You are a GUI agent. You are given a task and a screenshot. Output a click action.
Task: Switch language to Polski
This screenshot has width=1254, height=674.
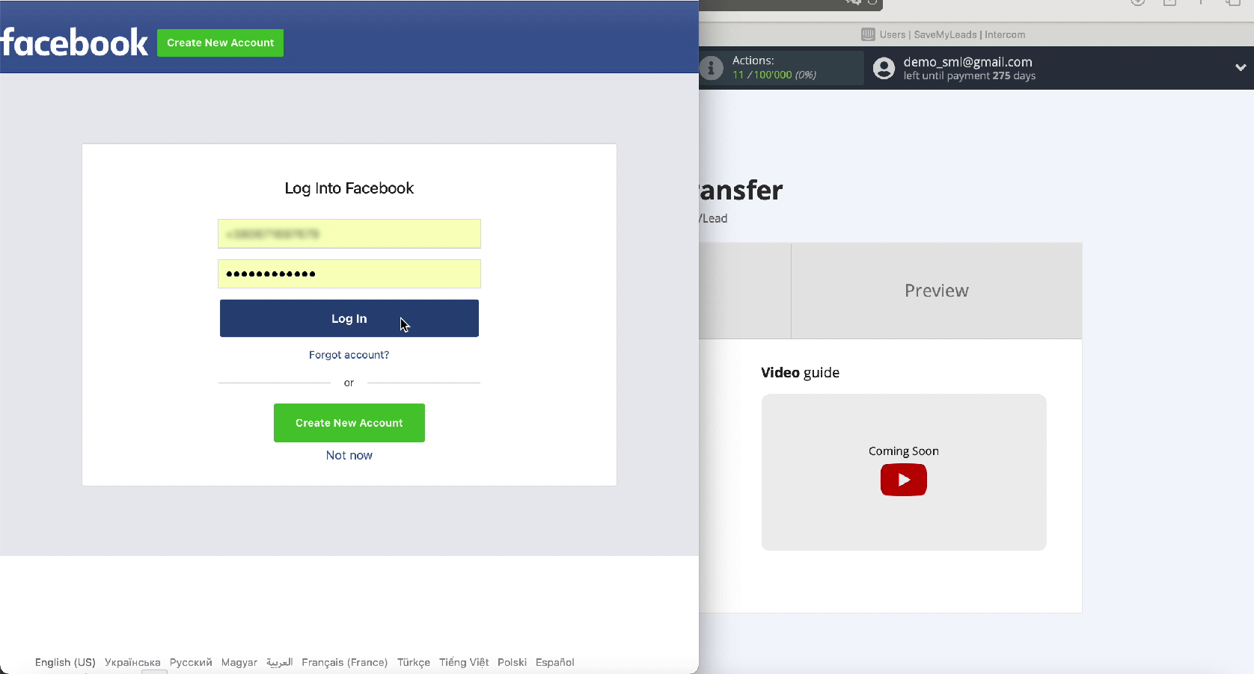(x=513, y=662)
